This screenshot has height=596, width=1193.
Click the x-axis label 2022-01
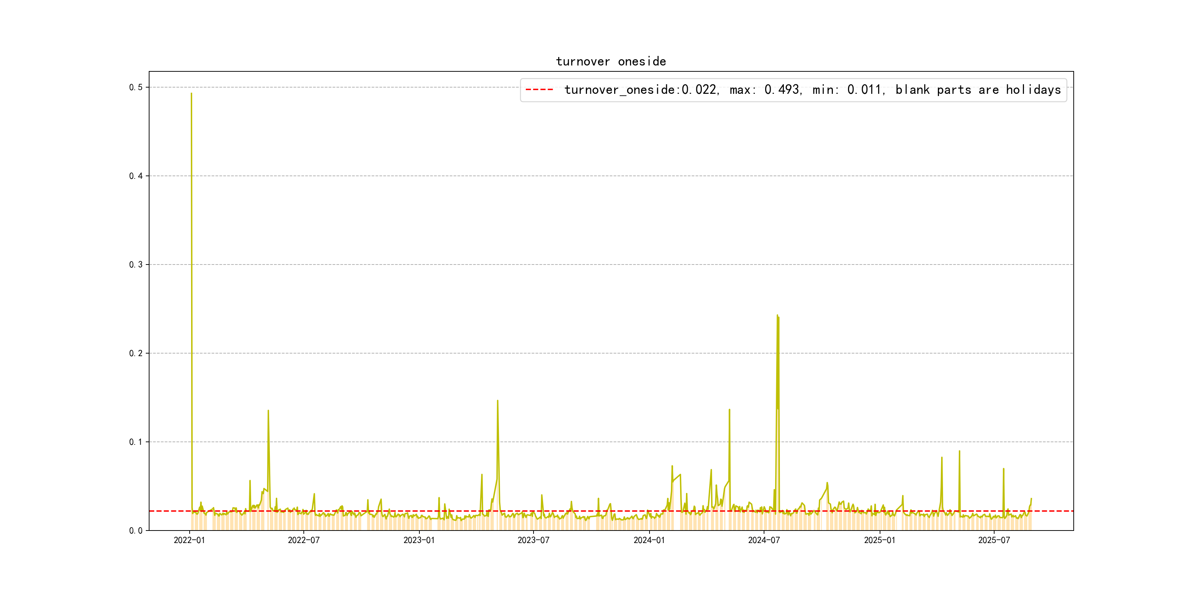pyautogui.click(x=189, y=540)
